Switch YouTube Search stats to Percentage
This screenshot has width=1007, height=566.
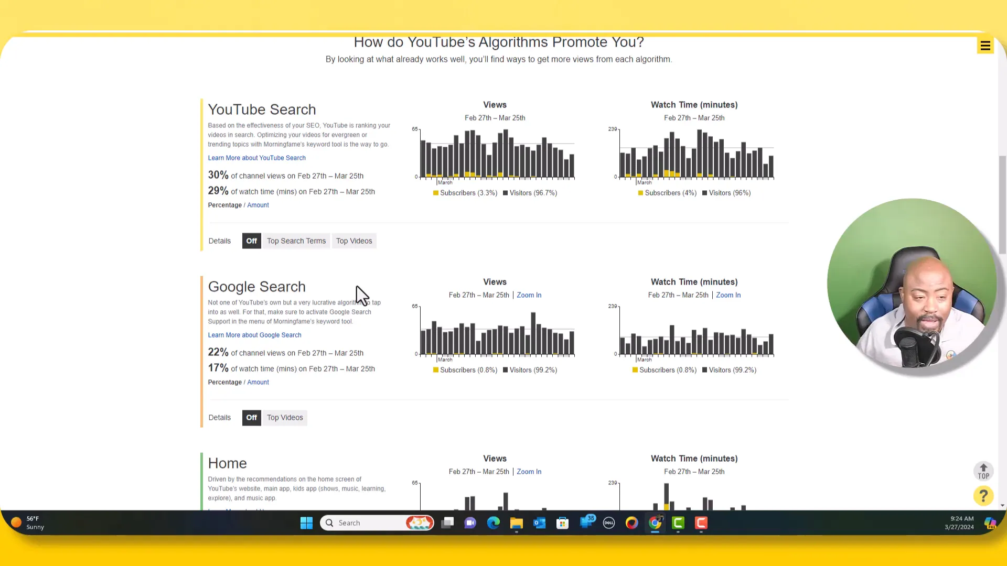point(225,205)
